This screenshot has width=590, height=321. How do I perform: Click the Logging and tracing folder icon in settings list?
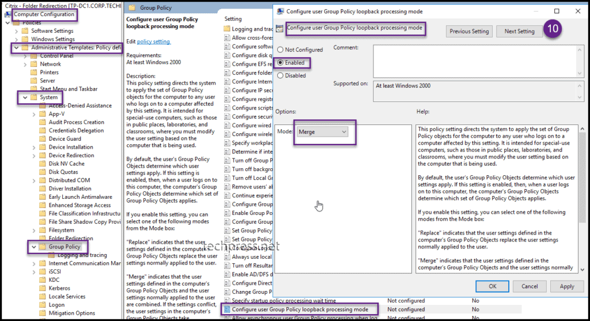(x=227, y=29)
